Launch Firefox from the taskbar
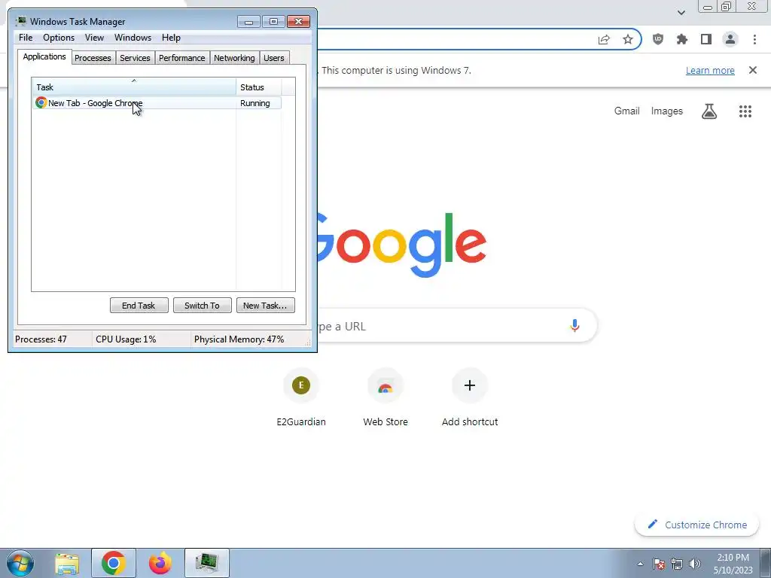Screen dimensions: 771x578 [x=160, y=563]
